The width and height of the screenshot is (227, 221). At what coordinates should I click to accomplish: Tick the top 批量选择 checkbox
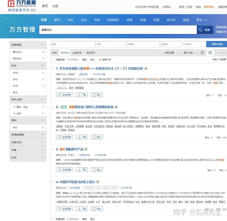[53, 59]
